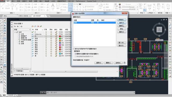Click the red color swatch of 門 layer

60,36
